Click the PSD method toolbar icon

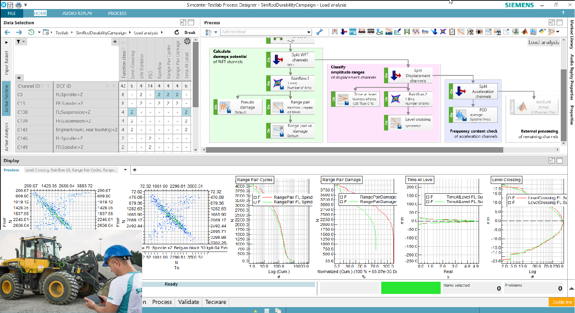[x=533, y=32]
